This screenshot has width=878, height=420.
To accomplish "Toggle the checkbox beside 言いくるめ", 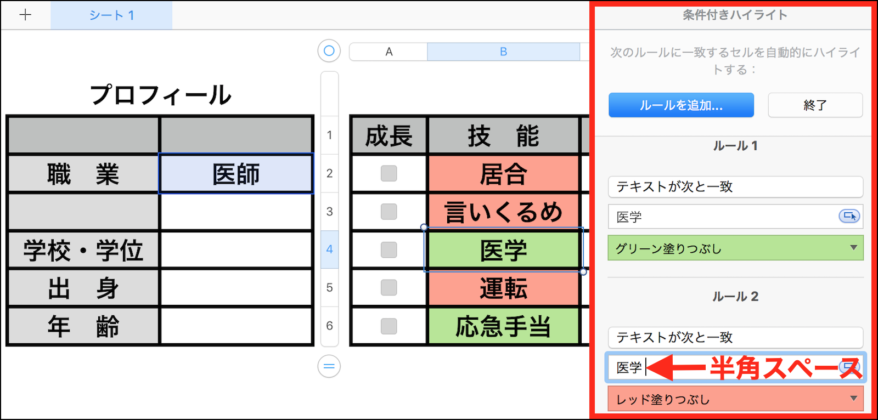I will tap(389, 212).
